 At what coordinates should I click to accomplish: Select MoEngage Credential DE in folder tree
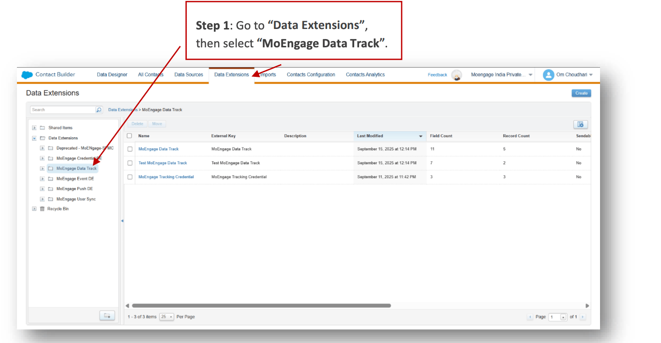[x=79, y=158]
